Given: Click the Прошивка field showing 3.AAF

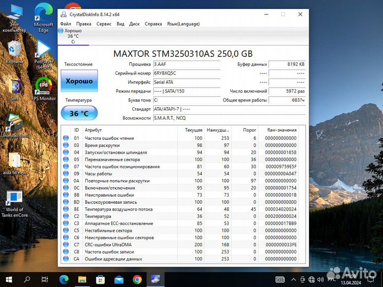Looking at the screenshot, I should (187, 64).
